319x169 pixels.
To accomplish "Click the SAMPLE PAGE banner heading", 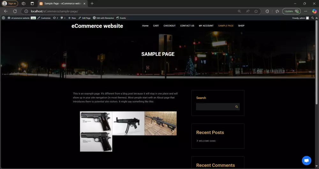I will [158, 54].
